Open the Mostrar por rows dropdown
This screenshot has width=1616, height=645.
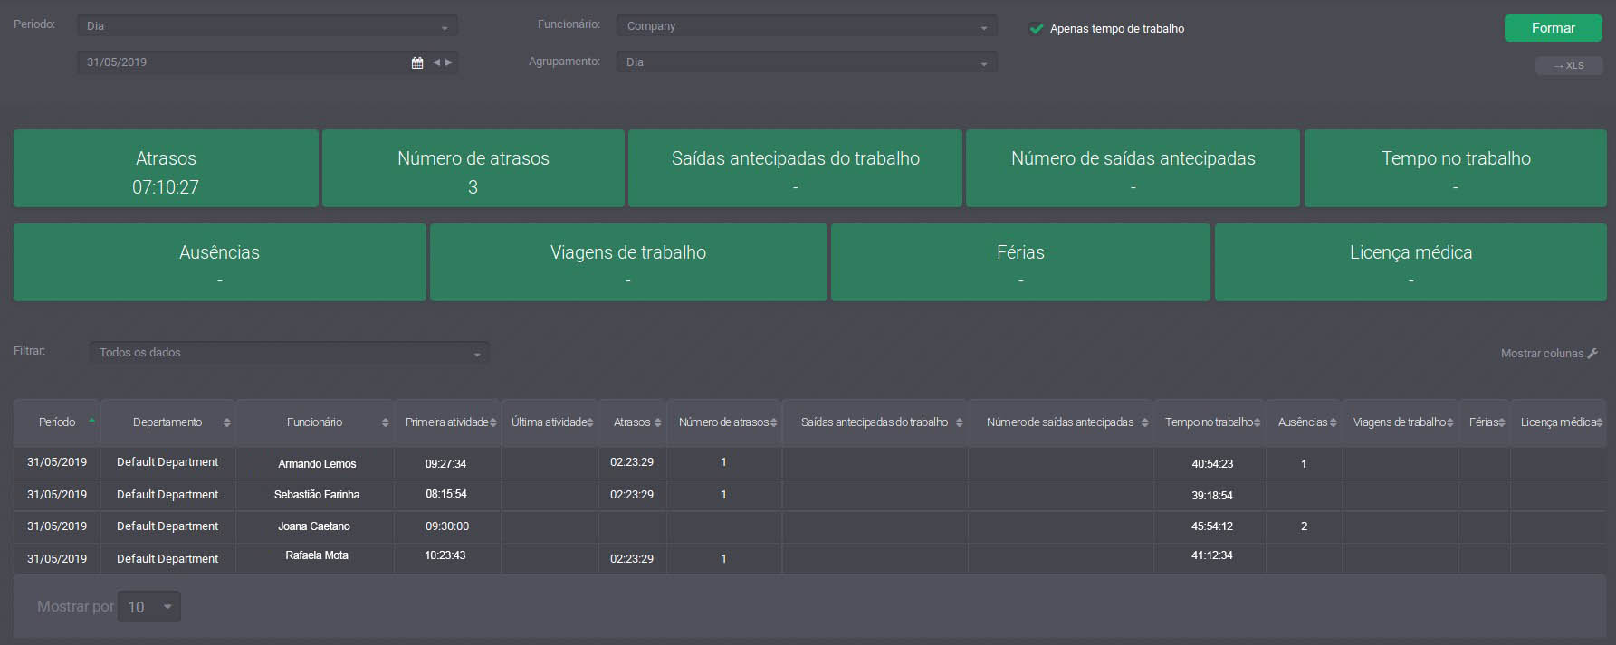point(149,606)
